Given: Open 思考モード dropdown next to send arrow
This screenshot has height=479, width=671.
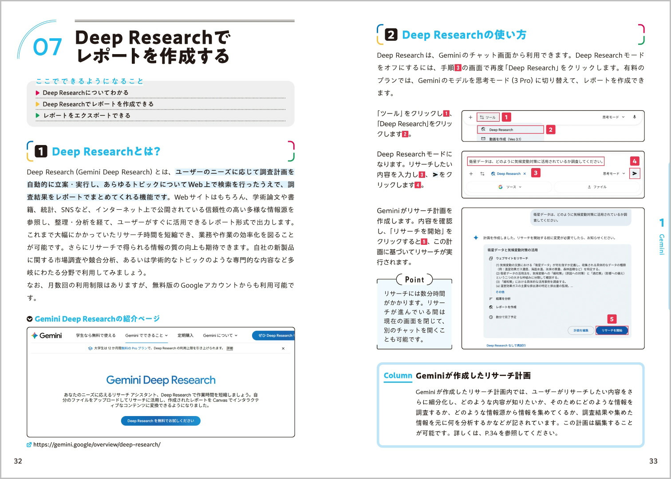Looking at the screenshot, I should click(614, 173).
